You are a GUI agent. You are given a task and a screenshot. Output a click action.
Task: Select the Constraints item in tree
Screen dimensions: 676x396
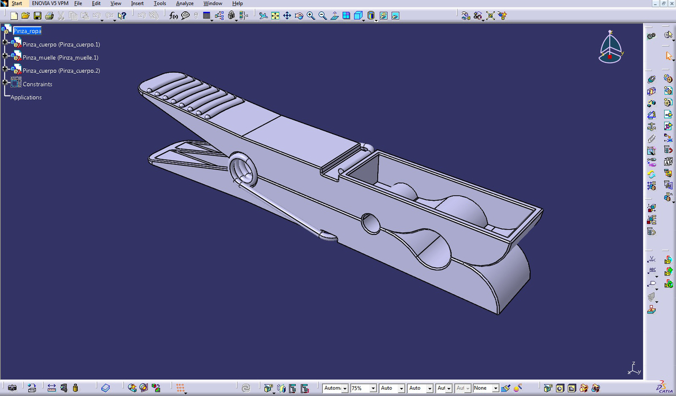pos(37,84)
